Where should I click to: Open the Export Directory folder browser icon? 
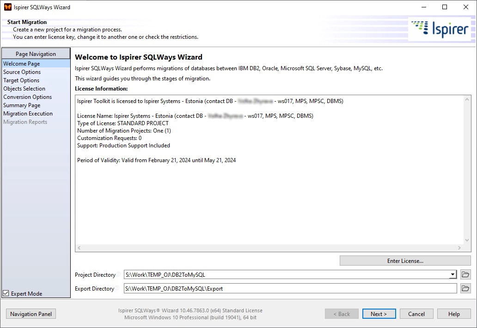pyautogui.click(x=466, y=288)
